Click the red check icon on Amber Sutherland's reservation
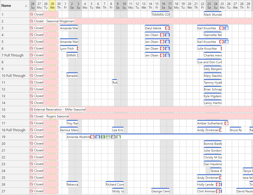Viewport: 253px width, 195px height. [226, 123]
